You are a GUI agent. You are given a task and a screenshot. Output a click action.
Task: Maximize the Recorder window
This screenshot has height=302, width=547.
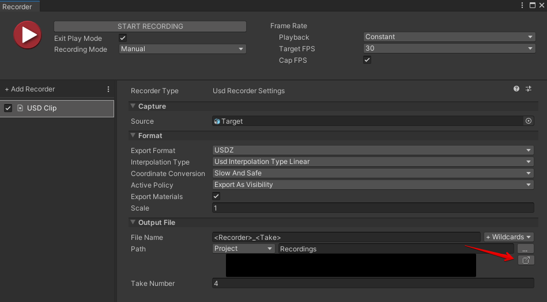tap(533, 5)
